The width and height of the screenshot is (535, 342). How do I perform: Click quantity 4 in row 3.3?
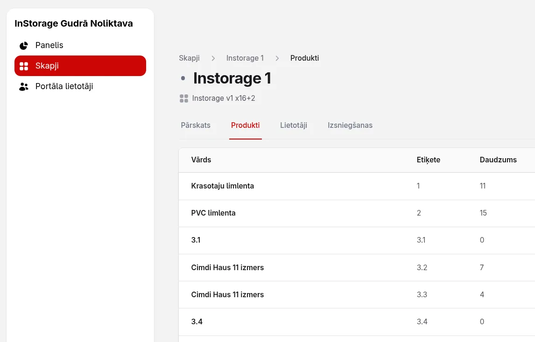click(482, 294)
